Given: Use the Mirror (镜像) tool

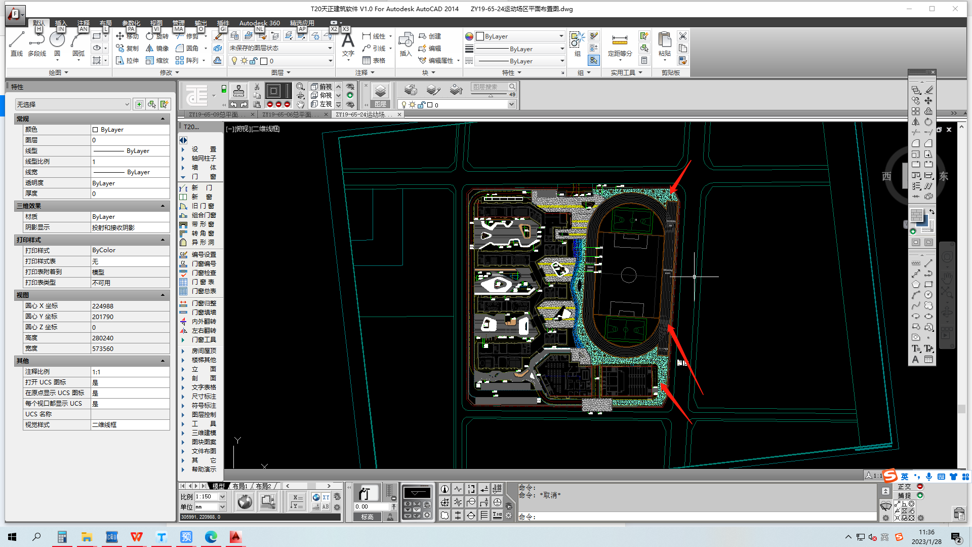Looking at the screenshot, I should click(157, 48).
